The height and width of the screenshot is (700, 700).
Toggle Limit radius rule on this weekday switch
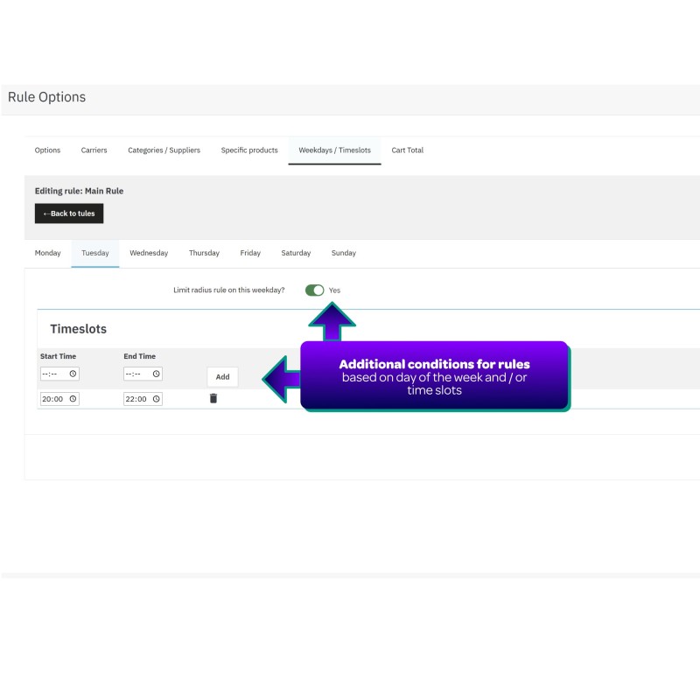pyautogui.click(x=315, y=290)
